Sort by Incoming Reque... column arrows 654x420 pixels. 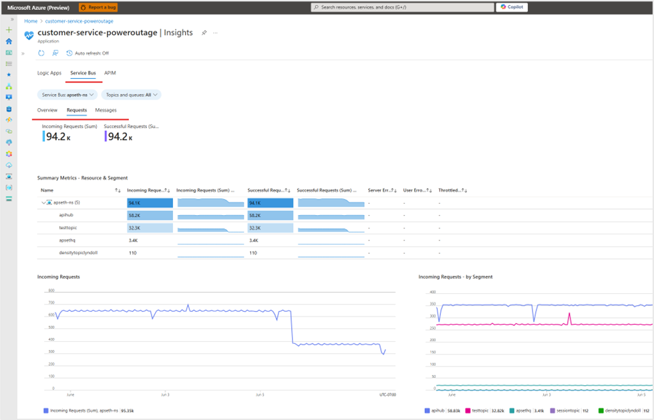tap(167, 190)
